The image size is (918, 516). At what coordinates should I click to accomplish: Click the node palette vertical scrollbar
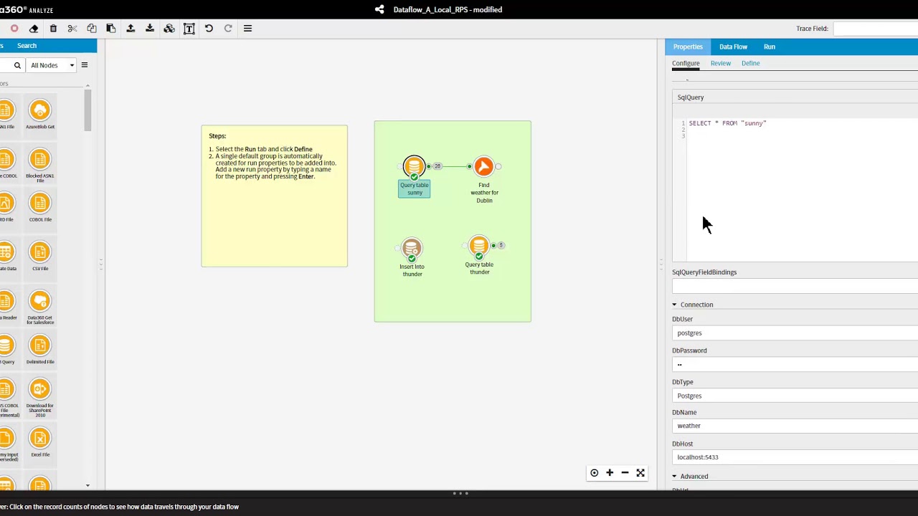[x=87, y=111]
